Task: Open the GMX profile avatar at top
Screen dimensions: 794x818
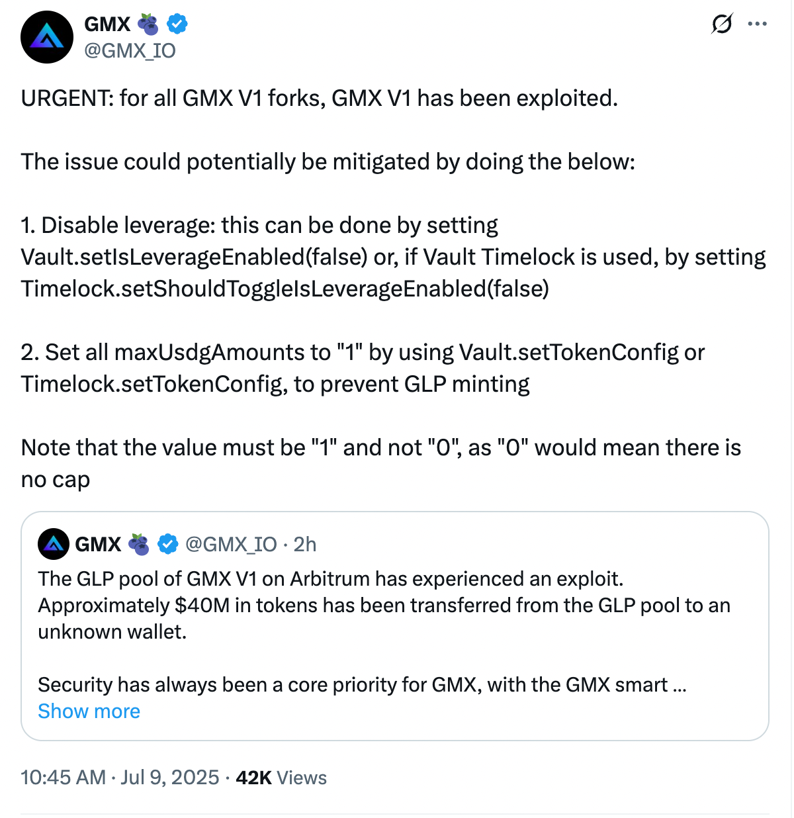Action: pyautogui.click(x=47, y=37)
